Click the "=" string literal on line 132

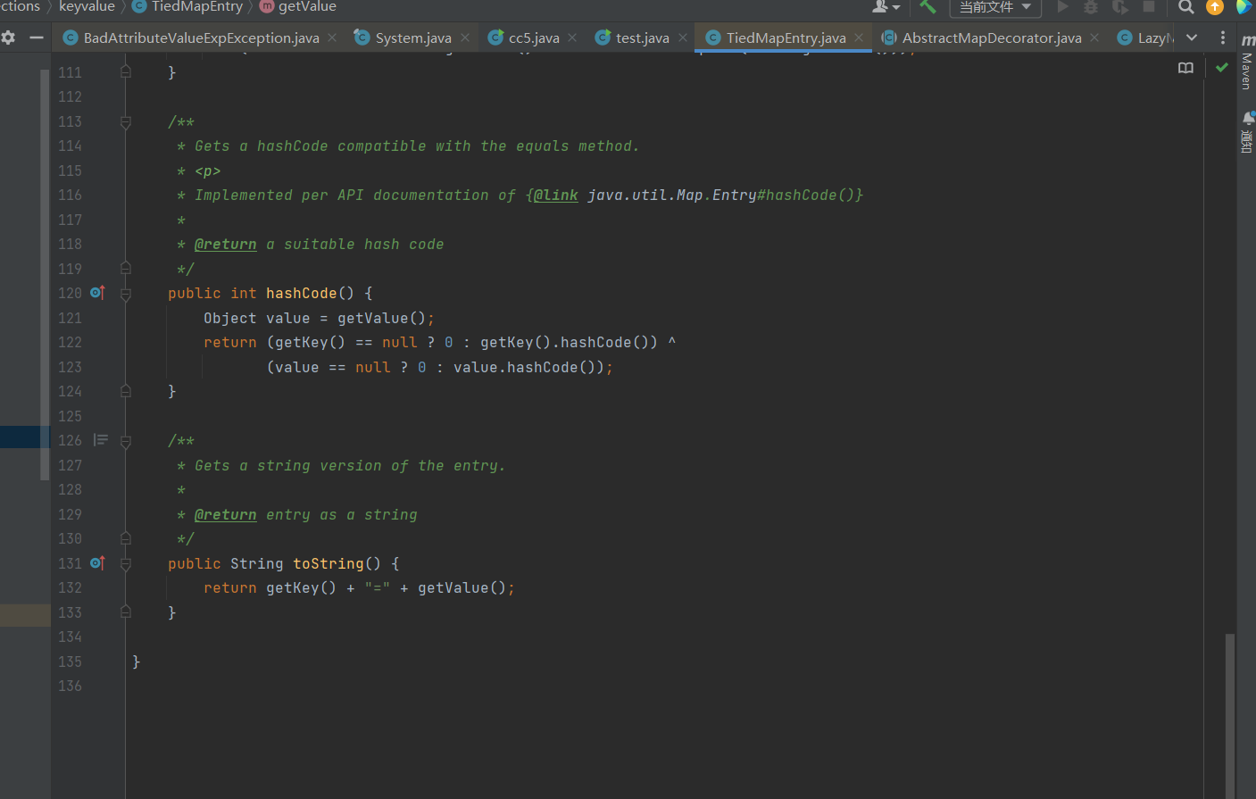378,587
